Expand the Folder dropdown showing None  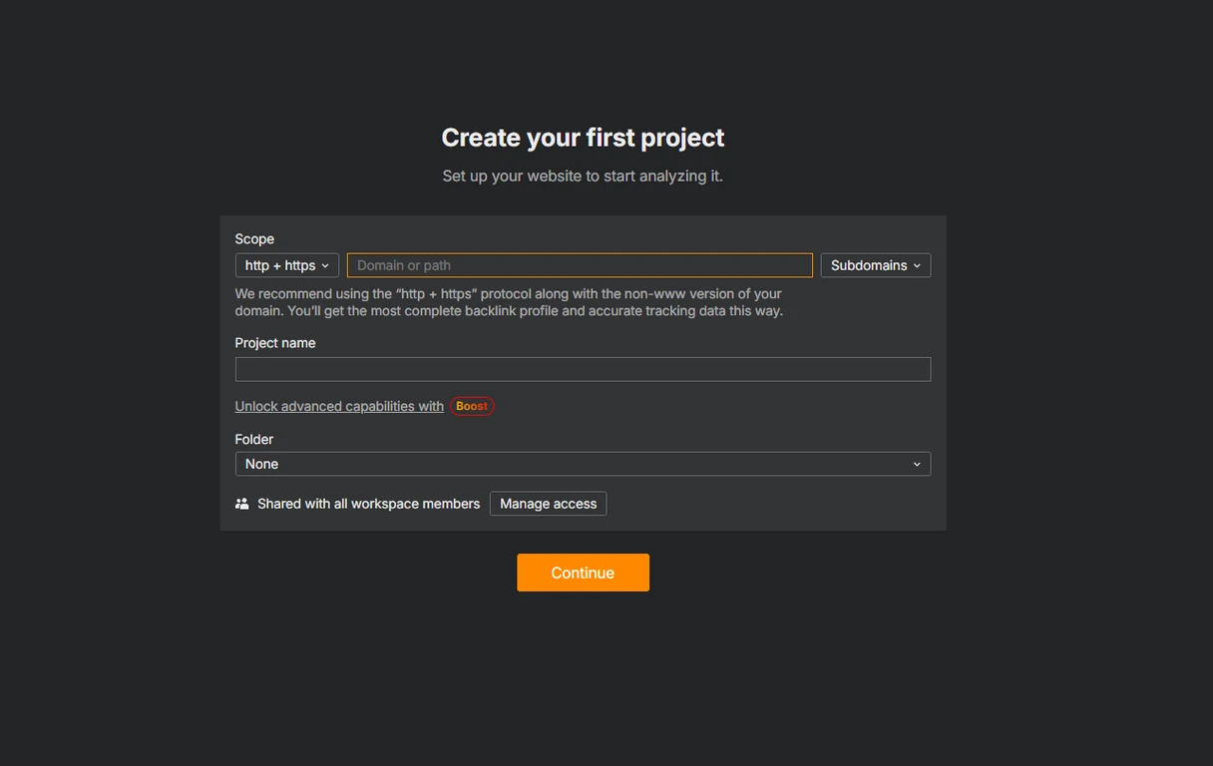pos(583,464)
